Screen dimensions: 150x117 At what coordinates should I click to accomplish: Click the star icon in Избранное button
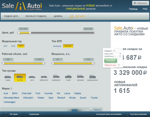pos(135,3)
